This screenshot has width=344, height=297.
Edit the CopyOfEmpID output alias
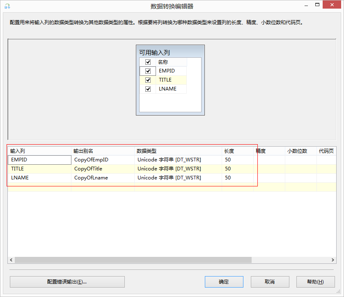pos(103,160)
